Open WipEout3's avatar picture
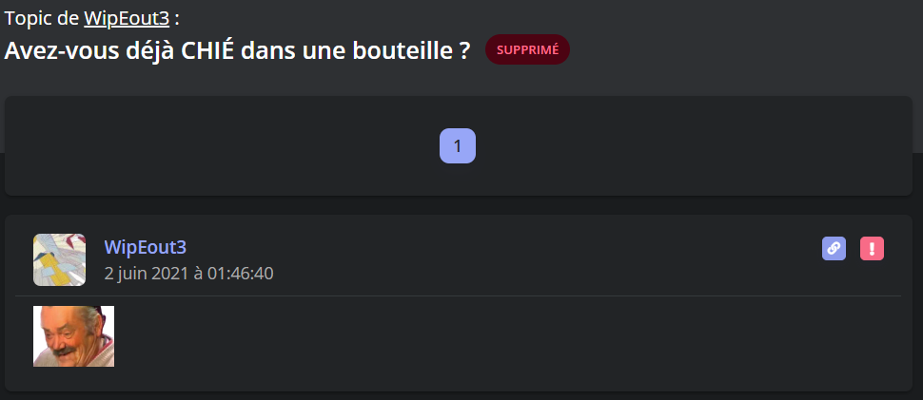The height and width of the screenshot is (400, 923). coord(59,259)
